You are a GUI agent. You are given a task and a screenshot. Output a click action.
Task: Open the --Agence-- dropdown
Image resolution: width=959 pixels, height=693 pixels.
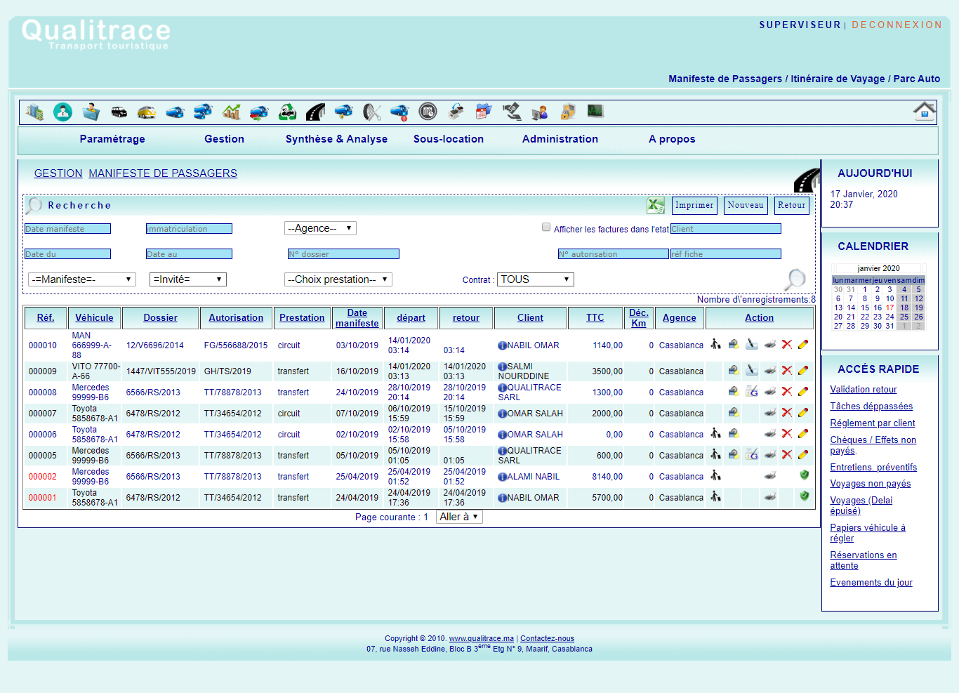(320, 228)
